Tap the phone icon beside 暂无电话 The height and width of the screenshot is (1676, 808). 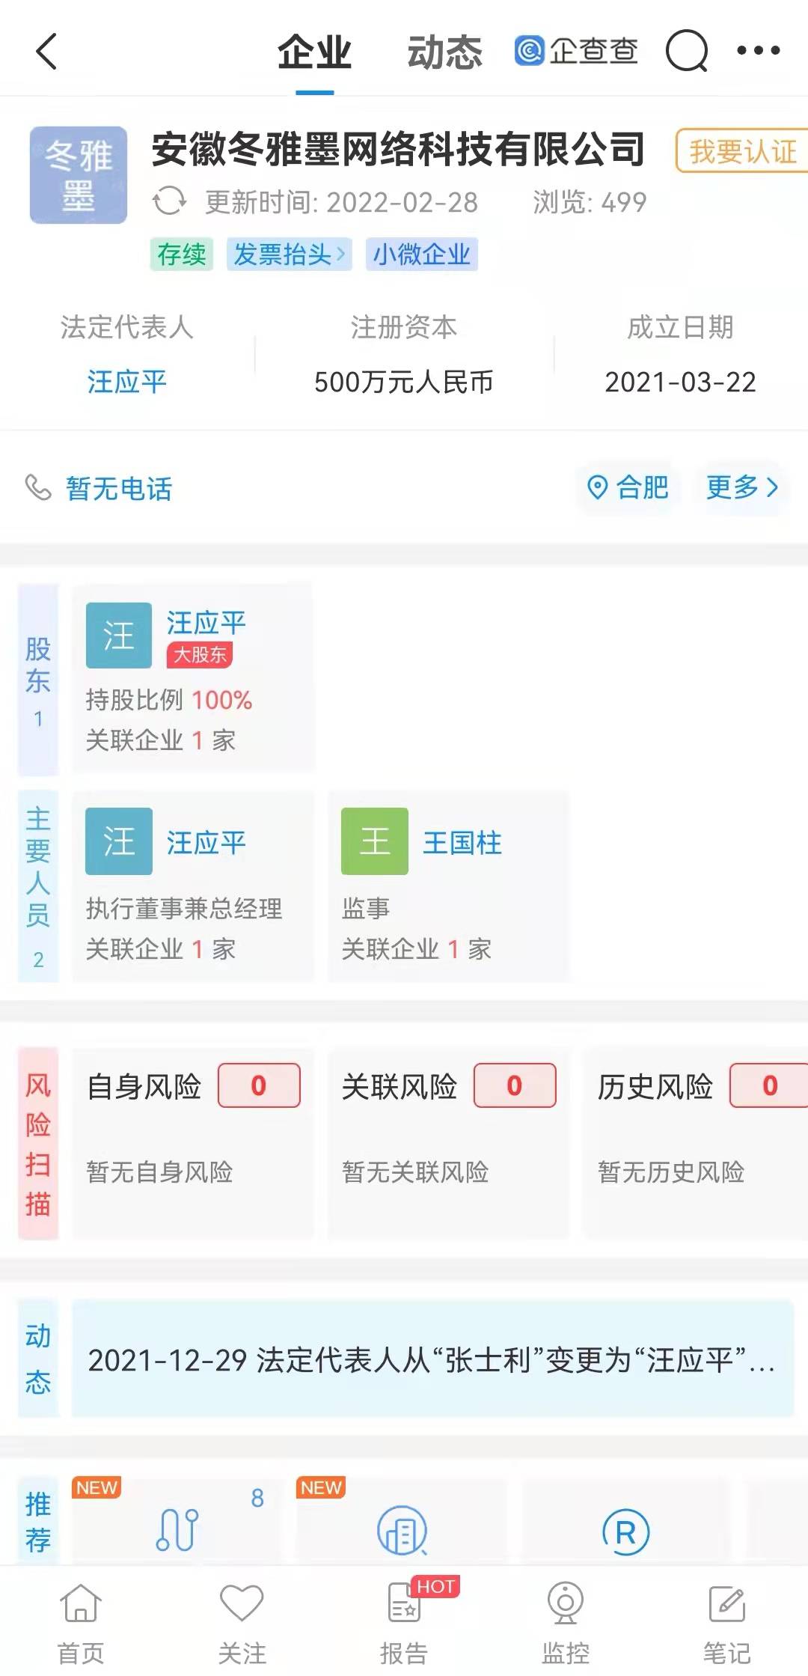pyautogui.click(x=38, y=488)
